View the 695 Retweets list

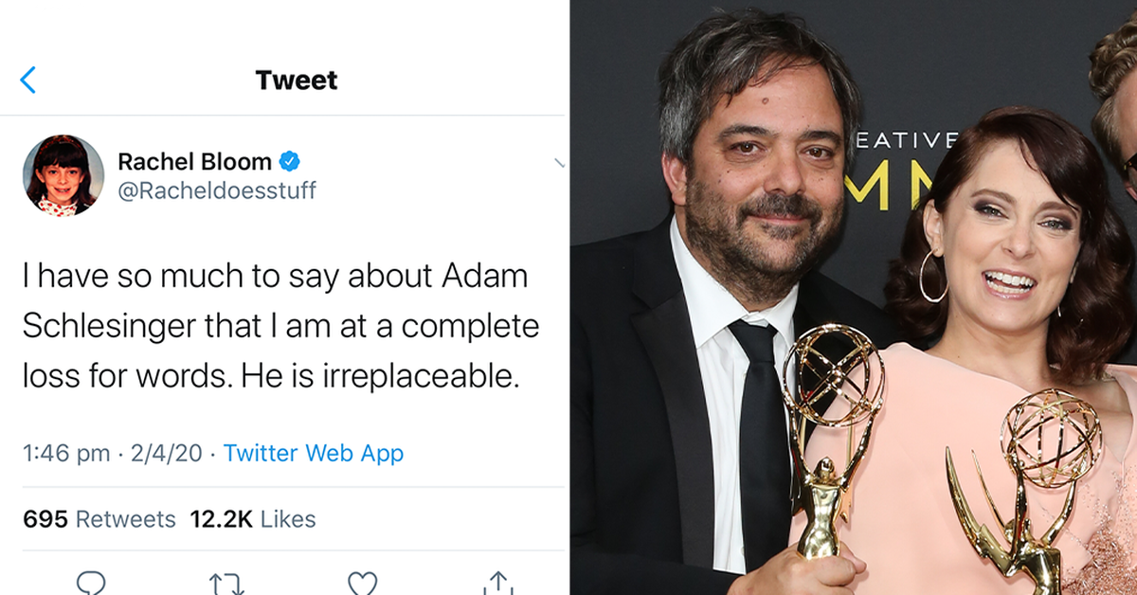97,518
